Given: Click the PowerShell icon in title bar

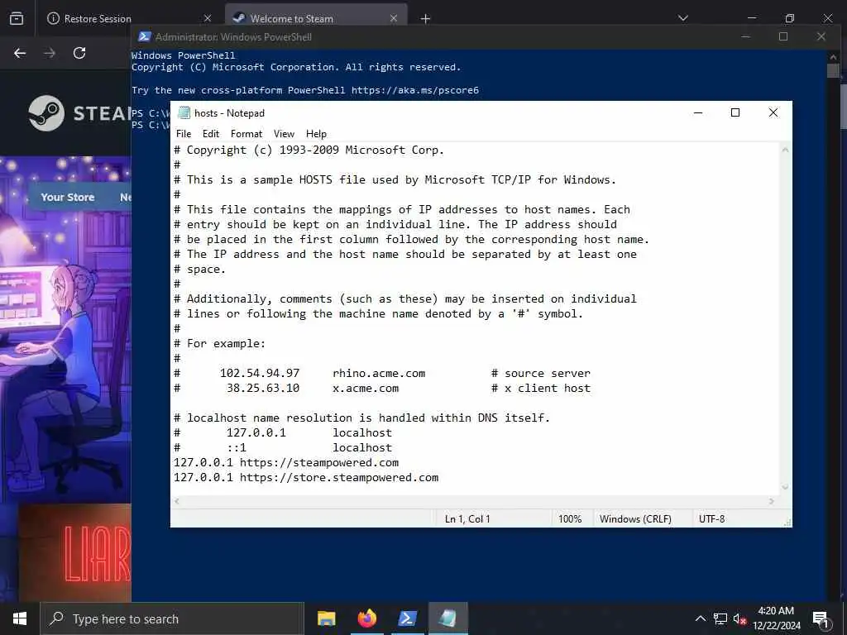Looking at the screenshot, I should click(x=144, y=36).
